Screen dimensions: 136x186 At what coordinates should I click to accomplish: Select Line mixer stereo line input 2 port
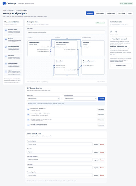click(x=55, y=68)
